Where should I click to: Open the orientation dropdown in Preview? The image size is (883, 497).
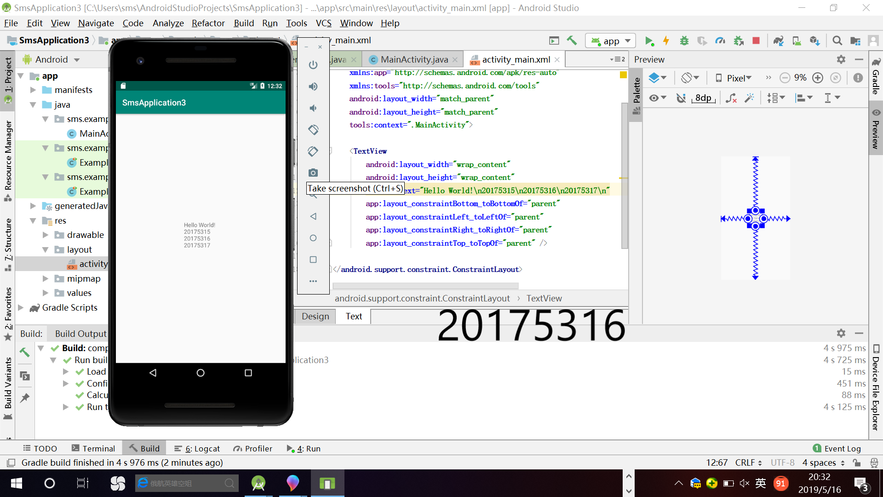click(x=690, y=78)
